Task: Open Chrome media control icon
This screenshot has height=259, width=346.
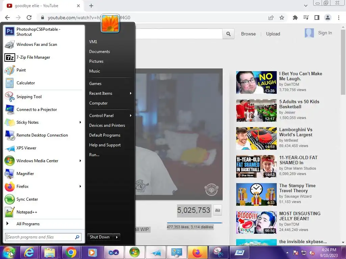Action: coord(306,18)
